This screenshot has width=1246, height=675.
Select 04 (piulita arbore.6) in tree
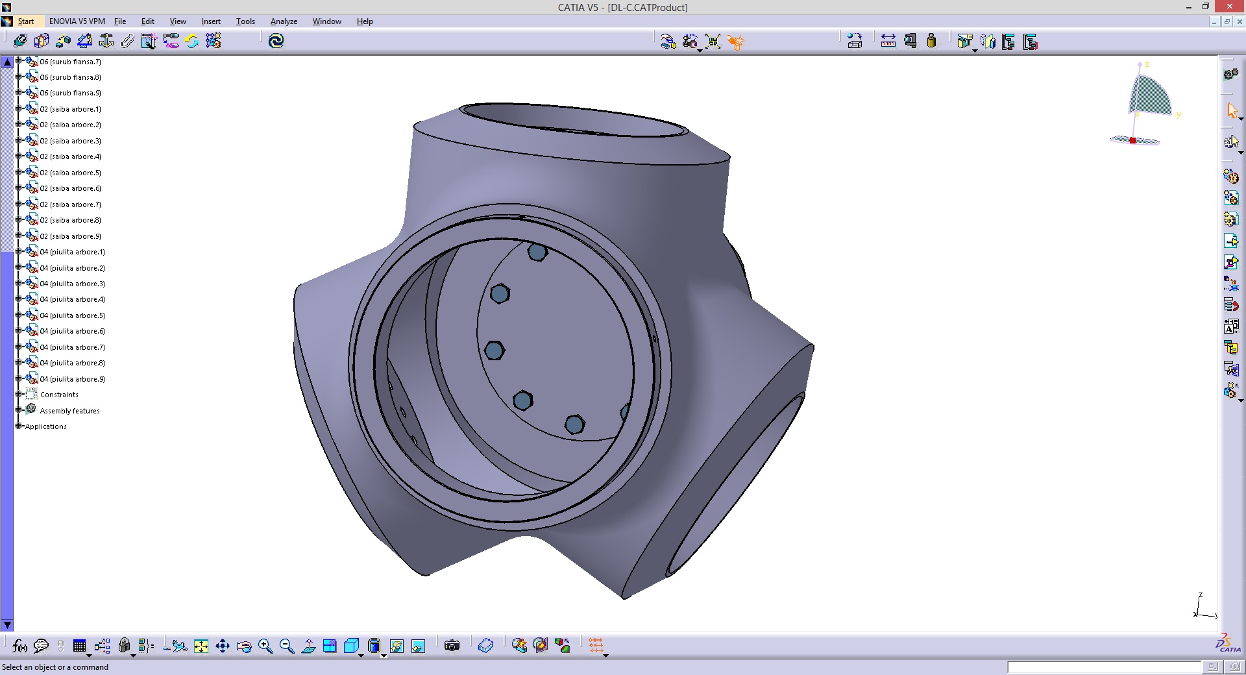(x=73, y=331)
